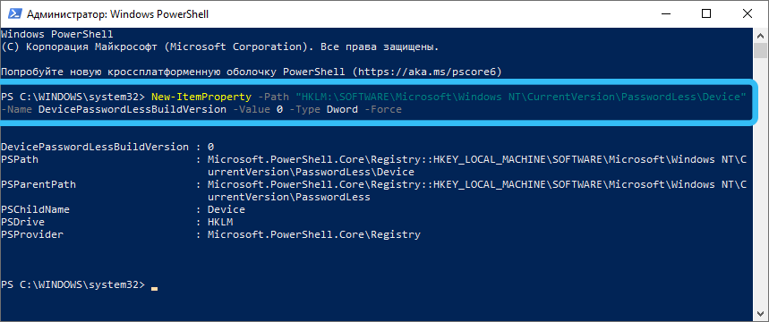Click the scrollbar up arrow
Screen dimensions: 769x322
pyautogui.click(x=760, y=35)
